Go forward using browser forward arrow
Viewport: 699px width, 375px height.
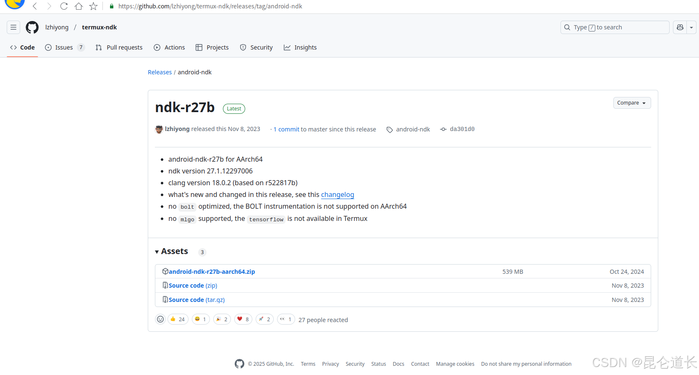(x=49, y=6)
